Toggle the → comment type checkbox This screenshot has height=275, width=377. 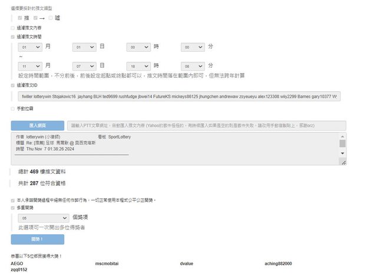pos(35,18)
